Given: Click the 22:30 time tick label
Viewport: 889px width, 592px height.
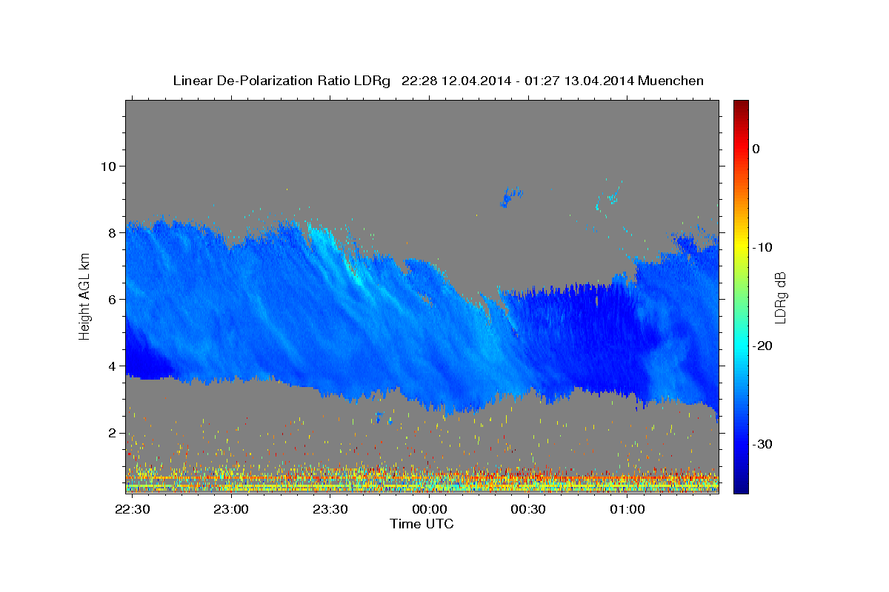Looking at the screenshot, I should pyautogui.click(x=132, y=510).
